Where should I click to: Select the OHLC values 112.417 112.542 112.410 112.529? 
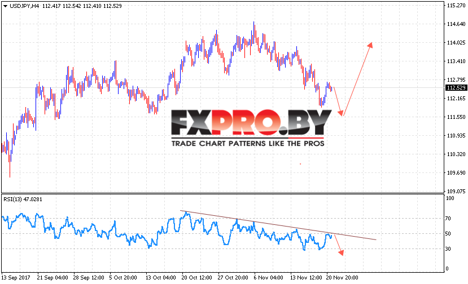[82, 6]
